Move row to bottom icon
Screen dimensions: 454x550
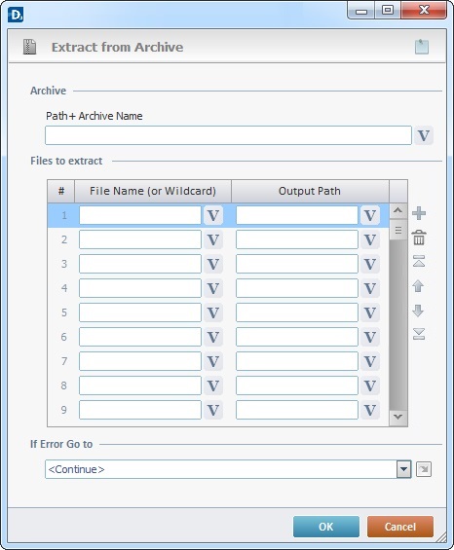point(419,334)
